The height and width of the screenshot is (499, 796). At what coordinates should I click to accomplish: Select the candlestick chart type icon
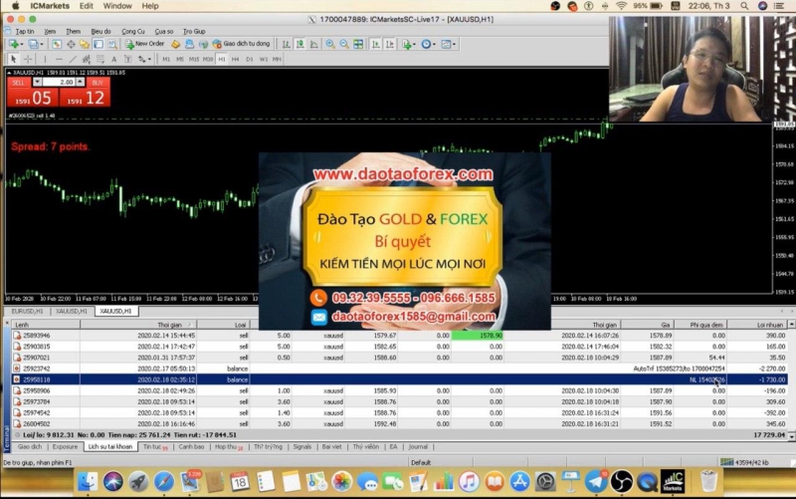(300, 44)
